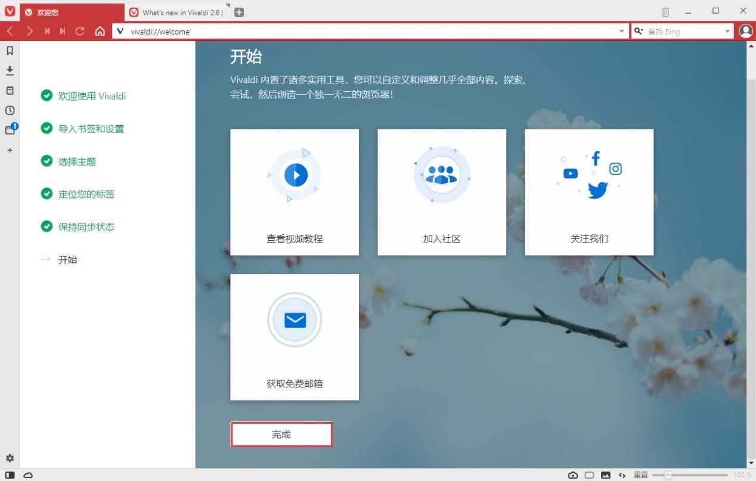Image resolution: width=756 pixels, height=481 pixels.
Task: Open the Downloads panel in sidebar
Action: pos(10,71)
